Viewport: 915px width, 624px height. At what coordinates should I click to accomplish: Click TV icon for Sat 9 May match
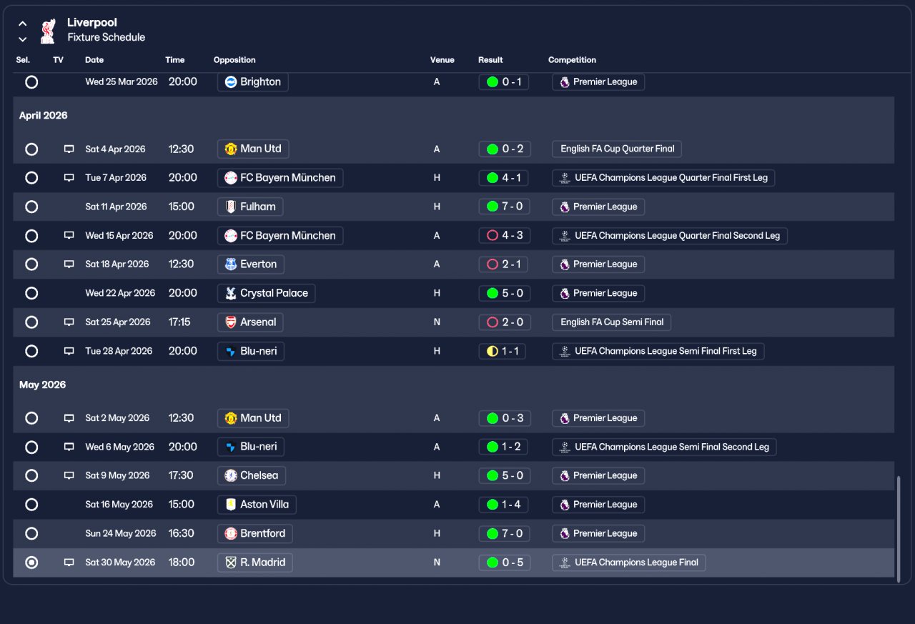click(x=69, y=475)
